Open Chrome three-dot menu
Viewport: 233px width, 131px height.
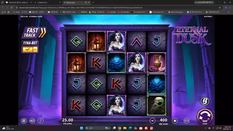[230, 8]
